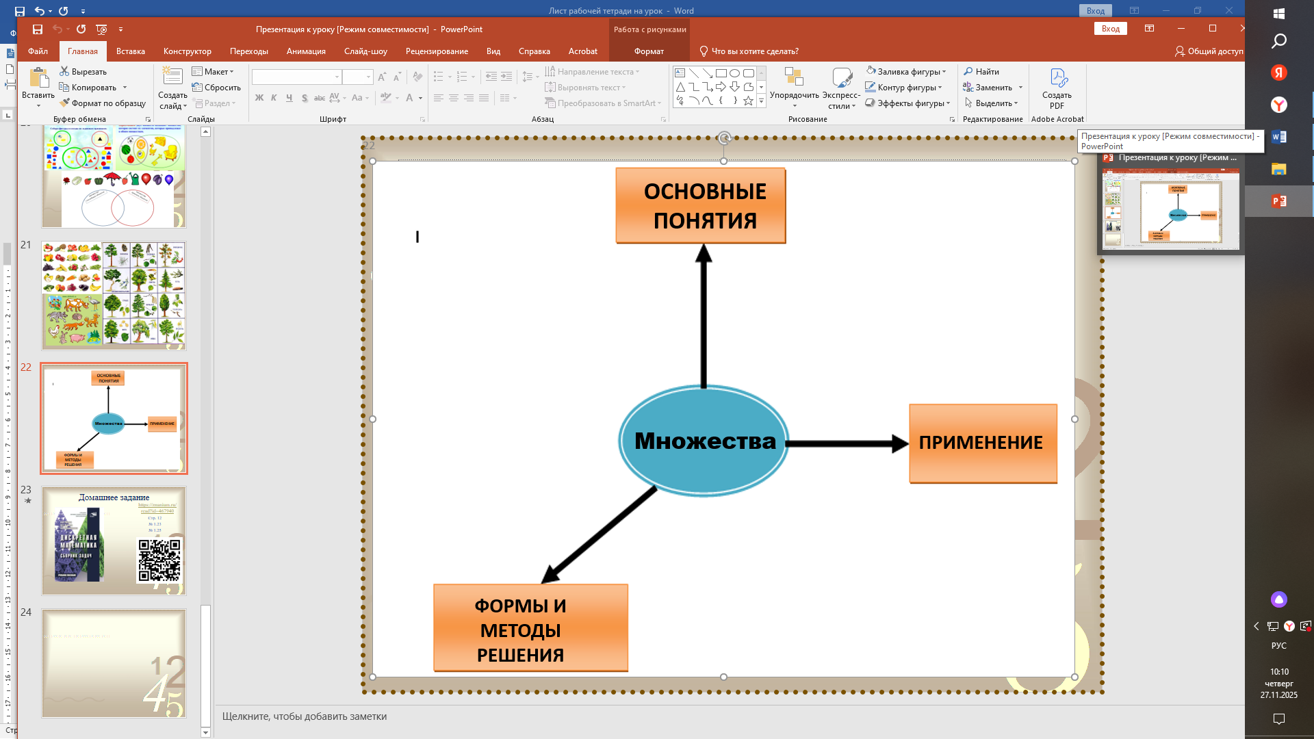
Task: Click the Cut (Вырезать) scissors icon
Action: (64, 71)
